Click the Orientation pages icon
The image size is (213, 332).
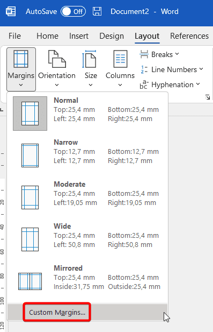coord(57,59)
